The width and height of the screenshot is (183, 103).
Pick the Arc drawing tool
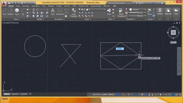click(23, 11)
